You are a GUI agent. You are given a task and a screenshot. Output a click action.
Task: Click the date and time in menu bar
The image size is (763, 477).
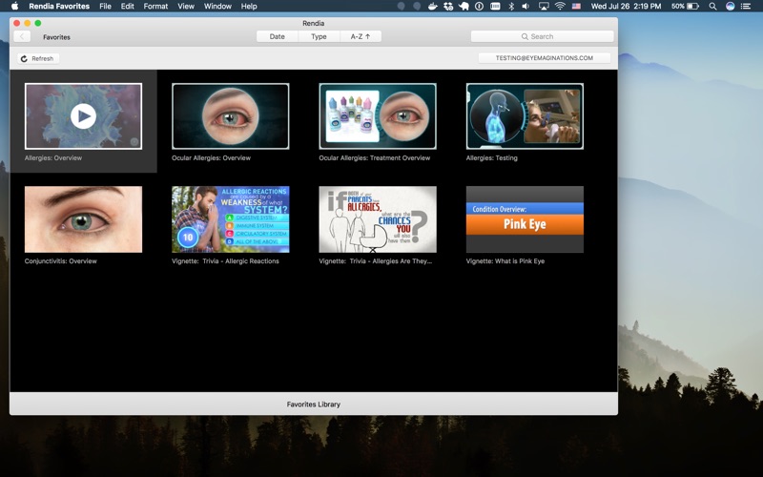click(x=626, y=7)
